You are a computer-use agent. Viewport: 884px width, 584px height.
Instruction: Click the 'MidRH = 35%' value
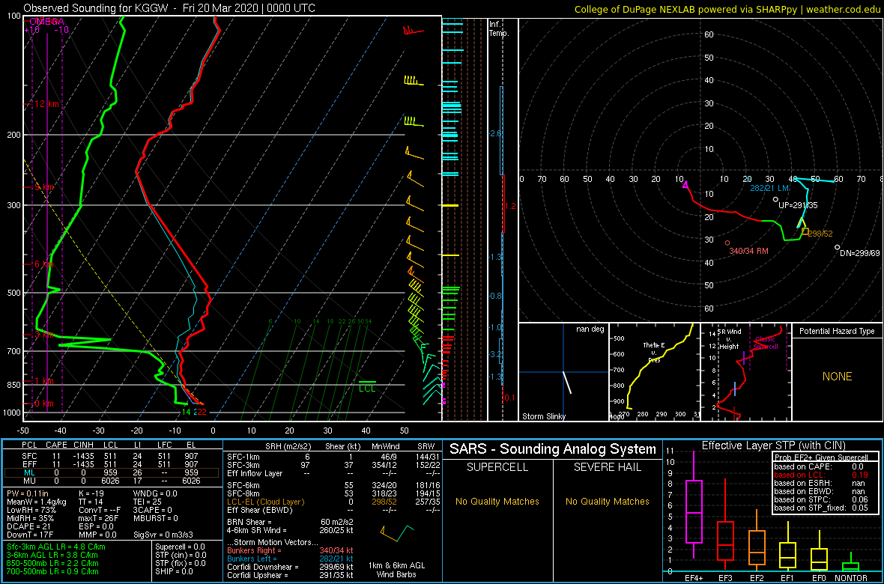[31, 518]
